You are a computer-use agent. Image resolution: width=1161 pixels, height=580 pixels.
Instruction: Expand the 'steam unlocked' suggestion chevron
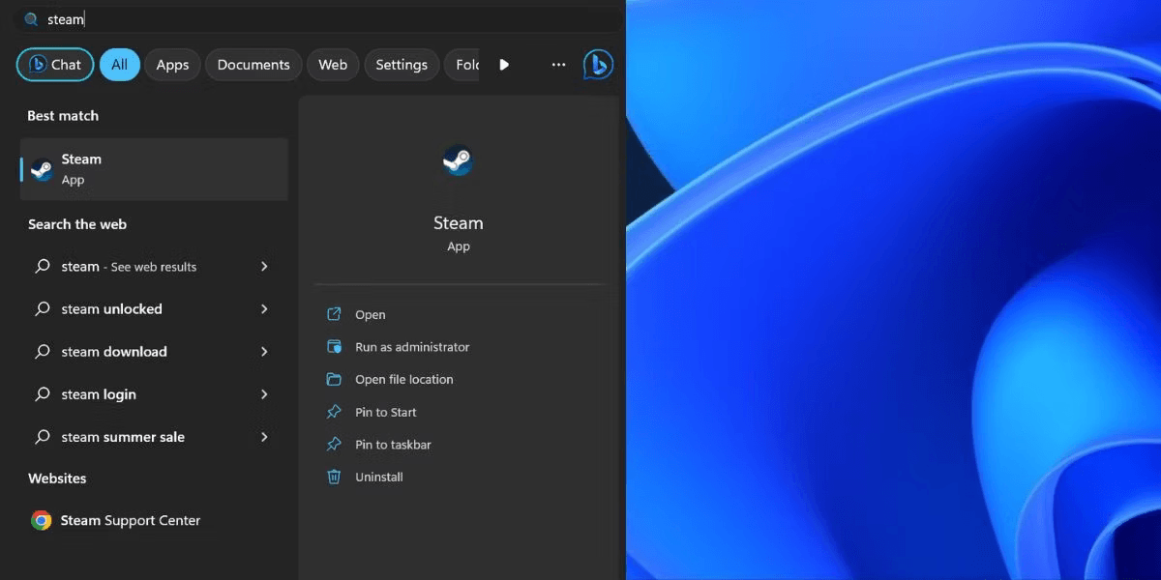click(x=264, y=309)
